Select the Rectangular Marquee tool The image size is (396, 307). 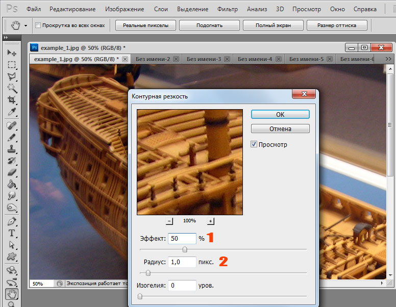click(x=11, y=65)
